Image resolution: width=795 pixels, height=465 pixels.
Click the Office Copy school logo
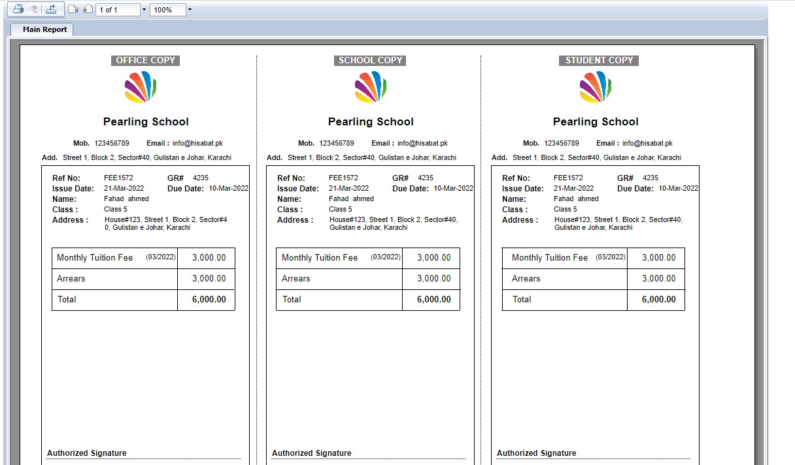tap(141, 87)
